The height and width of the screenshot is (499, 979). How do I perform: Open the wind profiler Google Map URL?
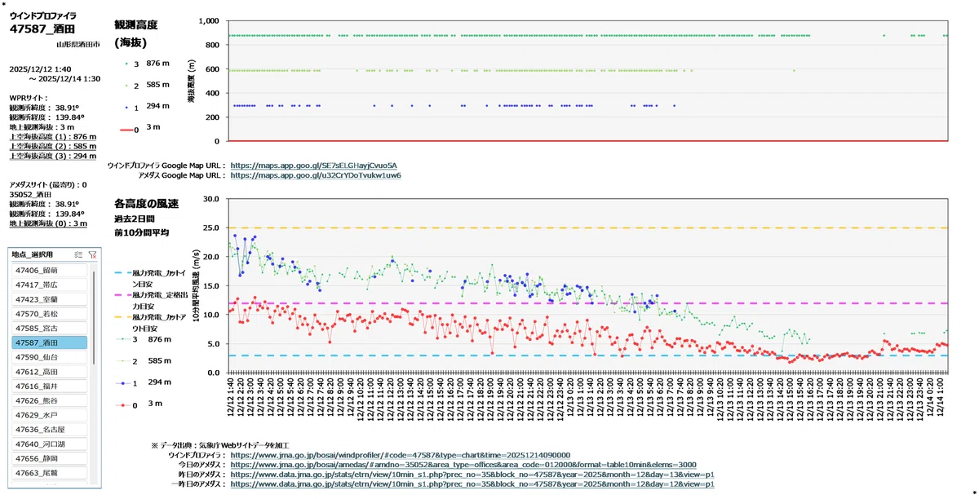[x=313, y=166]
